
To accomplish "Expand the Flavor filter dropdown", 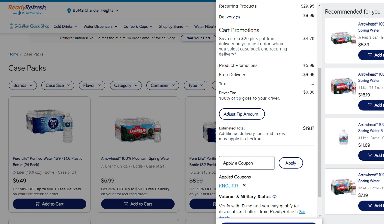I will 92,85.
